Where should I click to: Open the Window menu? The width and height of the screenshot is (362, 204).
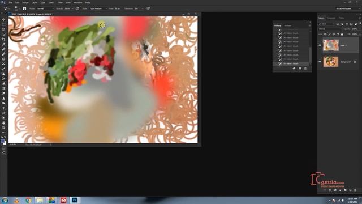tap(78, 2)
